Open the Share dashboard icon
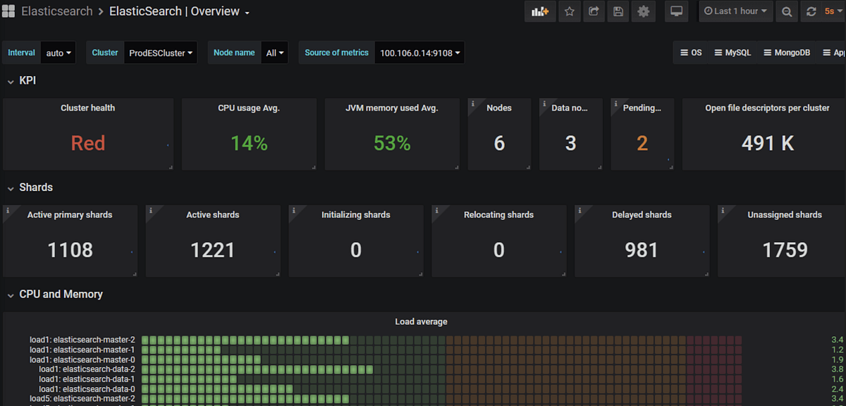The height and width of the screenshot is (406, 846). (594, 11)
